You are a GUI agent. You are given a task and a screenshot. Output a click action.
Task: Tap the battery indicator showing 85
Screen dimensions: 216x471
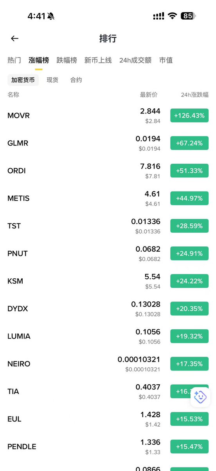(x=189, y=16)
